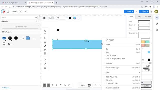This screenshot has width=160, height=90.
Task: Toggle the format panel icon on right rail
Action: [157, 18]
